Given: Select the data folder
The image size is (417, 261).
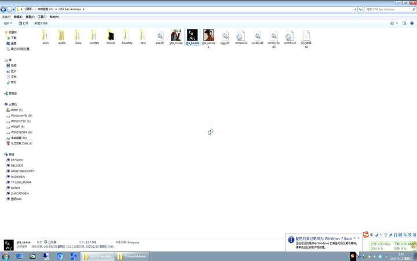Looking at the screenshot, I should (x=78, y=37).
